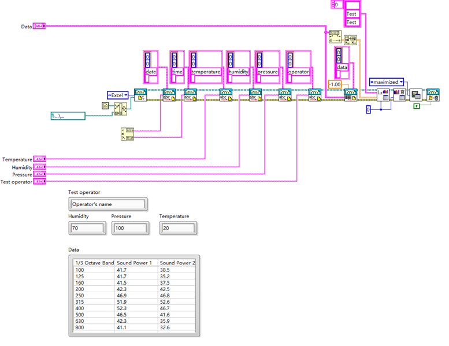The width and height of the screenshot is (449, 346).
Task: Select the Sound Power 2 column header
Action: [177, 263]
